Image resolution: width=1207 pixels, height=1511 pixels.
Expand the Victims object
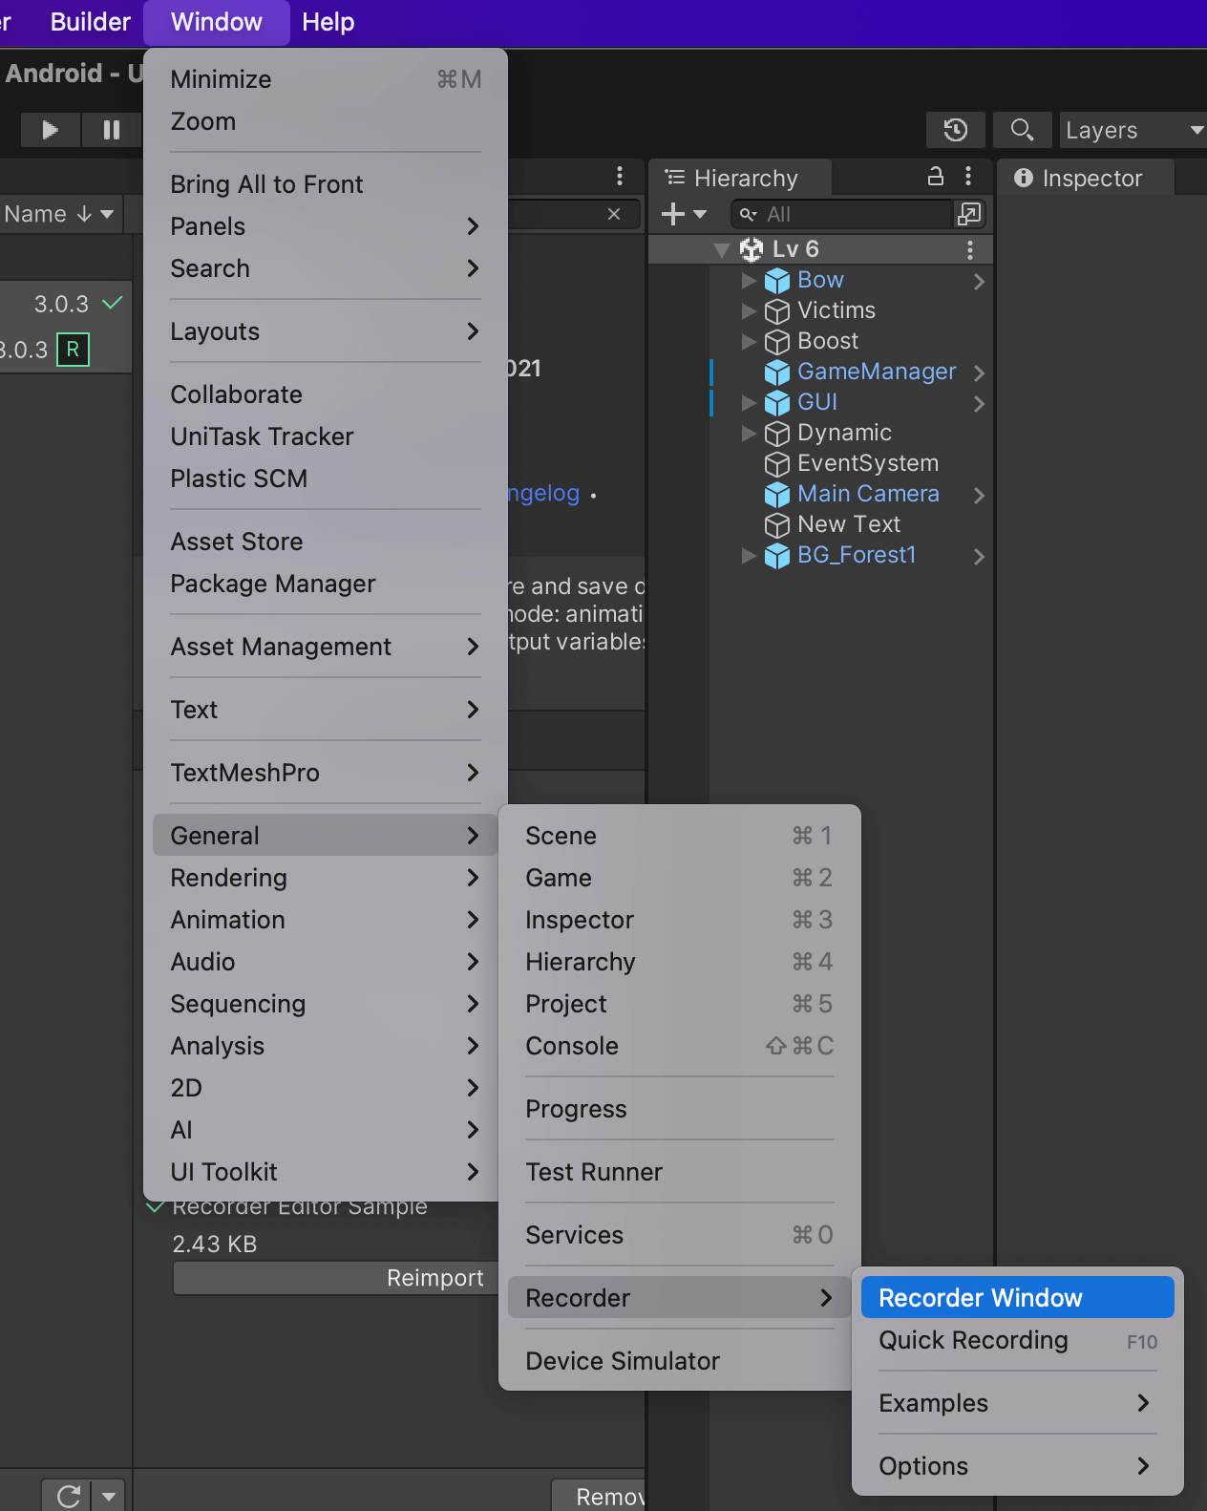[x=749, y=311]
